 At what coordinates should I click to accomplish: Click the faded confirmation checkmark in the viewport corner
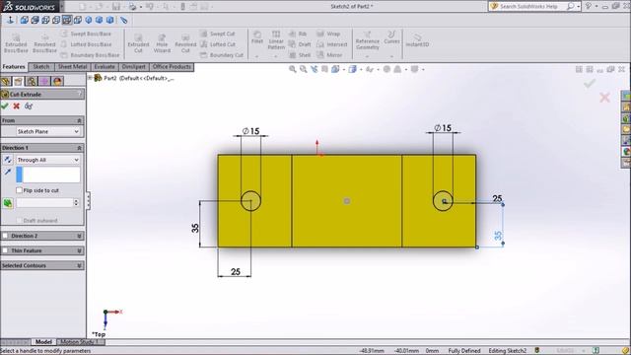590,83
